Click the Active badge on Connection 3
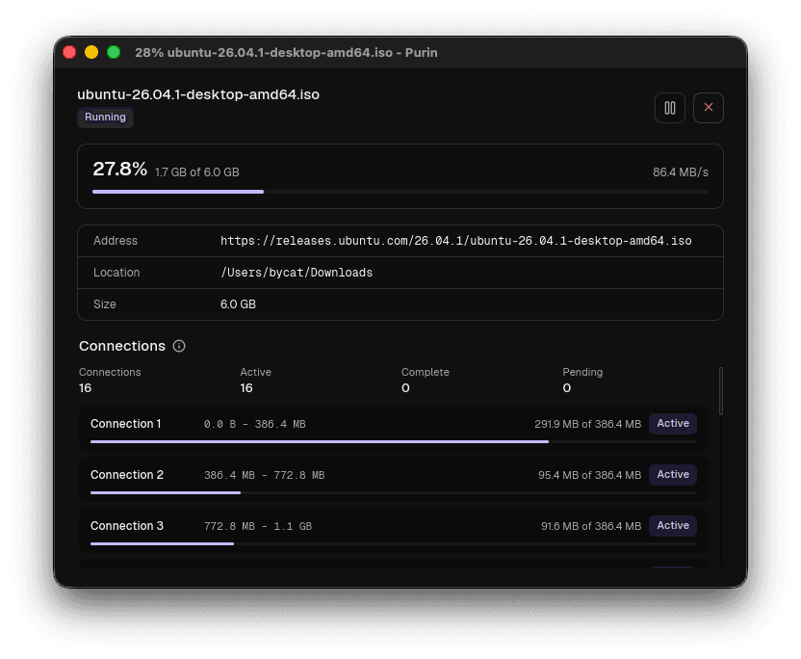 (x=673, y=526)
